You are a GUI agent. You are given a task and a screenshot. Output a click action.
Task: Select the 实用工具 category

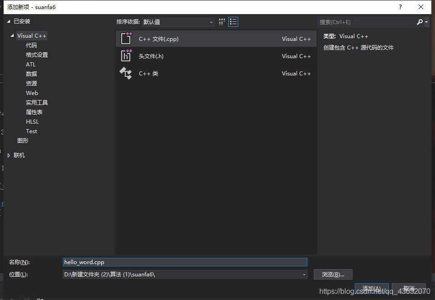point(37,102)
